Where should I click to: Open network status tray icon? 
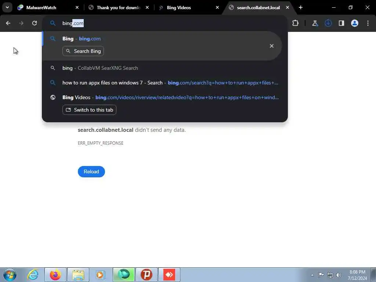330,275
